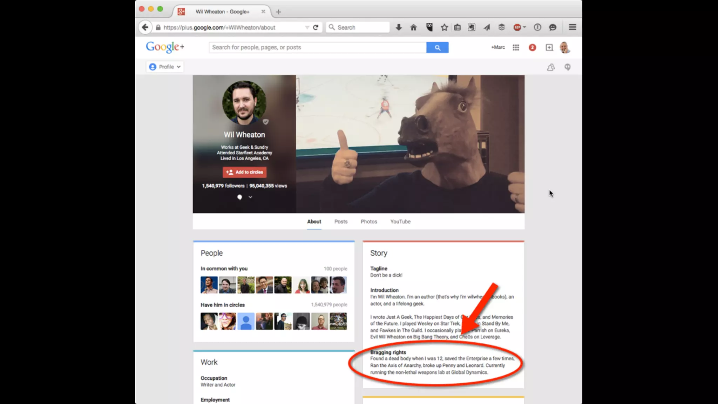Viewport: 718px width, 404px height.
Task: Open the Firefox hamburger menu
Action: pos(573,27)
